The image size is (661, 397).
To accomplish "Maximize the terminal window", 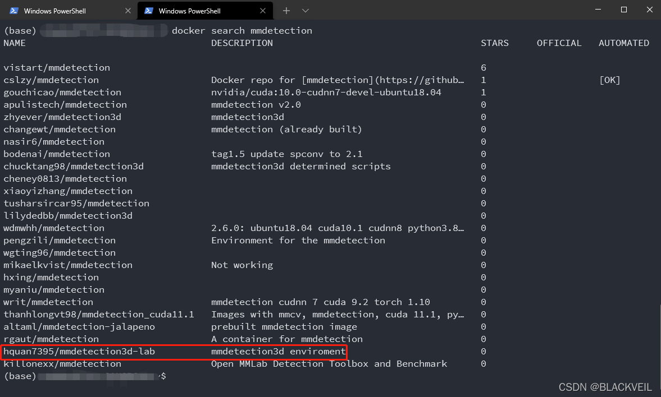I will point(624,10).
